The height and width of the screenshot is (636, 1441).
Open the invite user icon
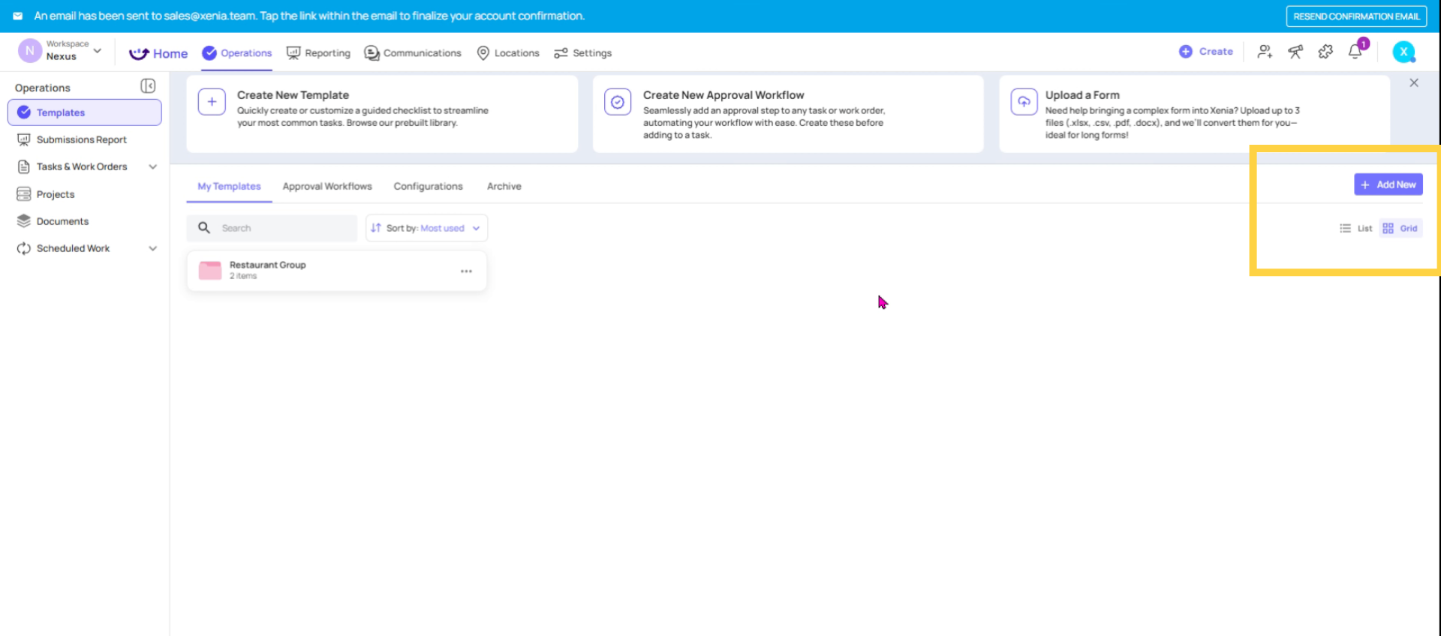click(1265, 52)
